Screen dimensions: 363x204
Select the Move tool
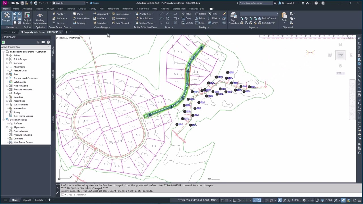186,14
